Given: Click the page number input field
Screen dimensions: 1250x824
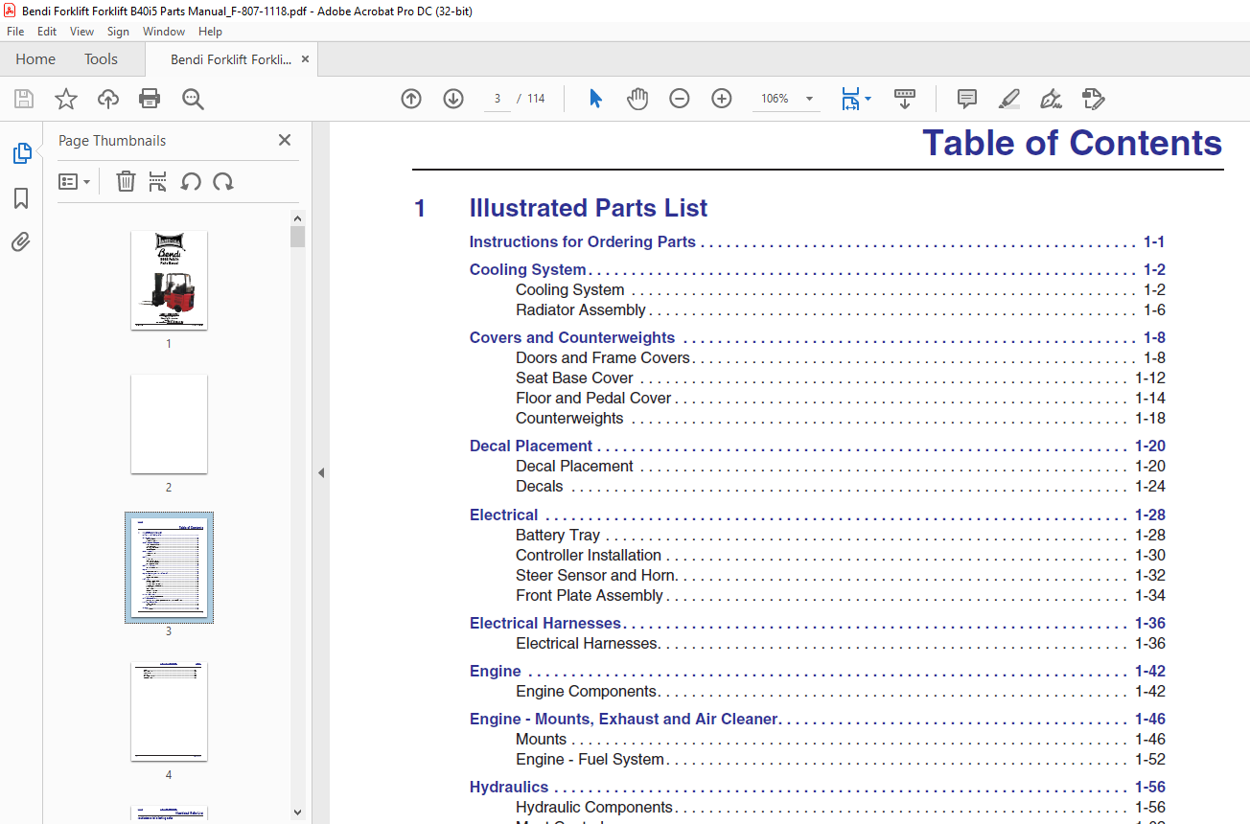Looking at the screenshot, I should pyautogui.click(x=498, y=99).
